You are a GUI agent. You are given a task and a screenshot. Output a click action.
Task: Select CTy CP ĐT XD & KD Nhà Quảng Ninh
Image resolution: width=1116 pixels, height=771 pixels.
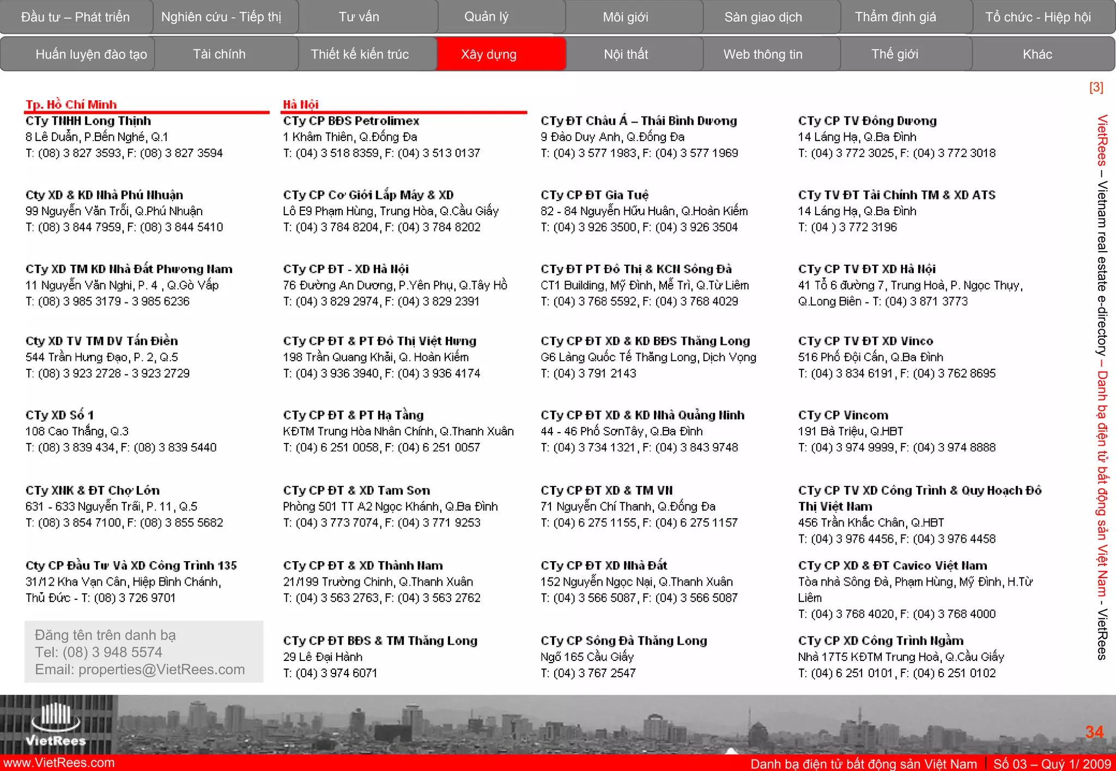pyautogui.click(x=642, y=415)
